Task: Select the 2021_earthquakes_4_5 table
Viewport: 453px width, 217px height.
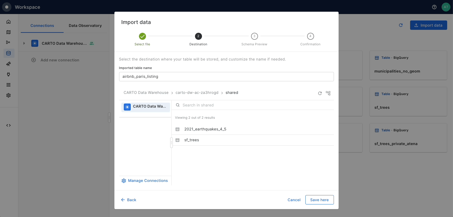Action: point(205,129)
